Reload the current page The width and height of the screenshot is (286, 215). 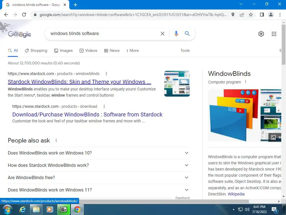click(x=24, y=15)
